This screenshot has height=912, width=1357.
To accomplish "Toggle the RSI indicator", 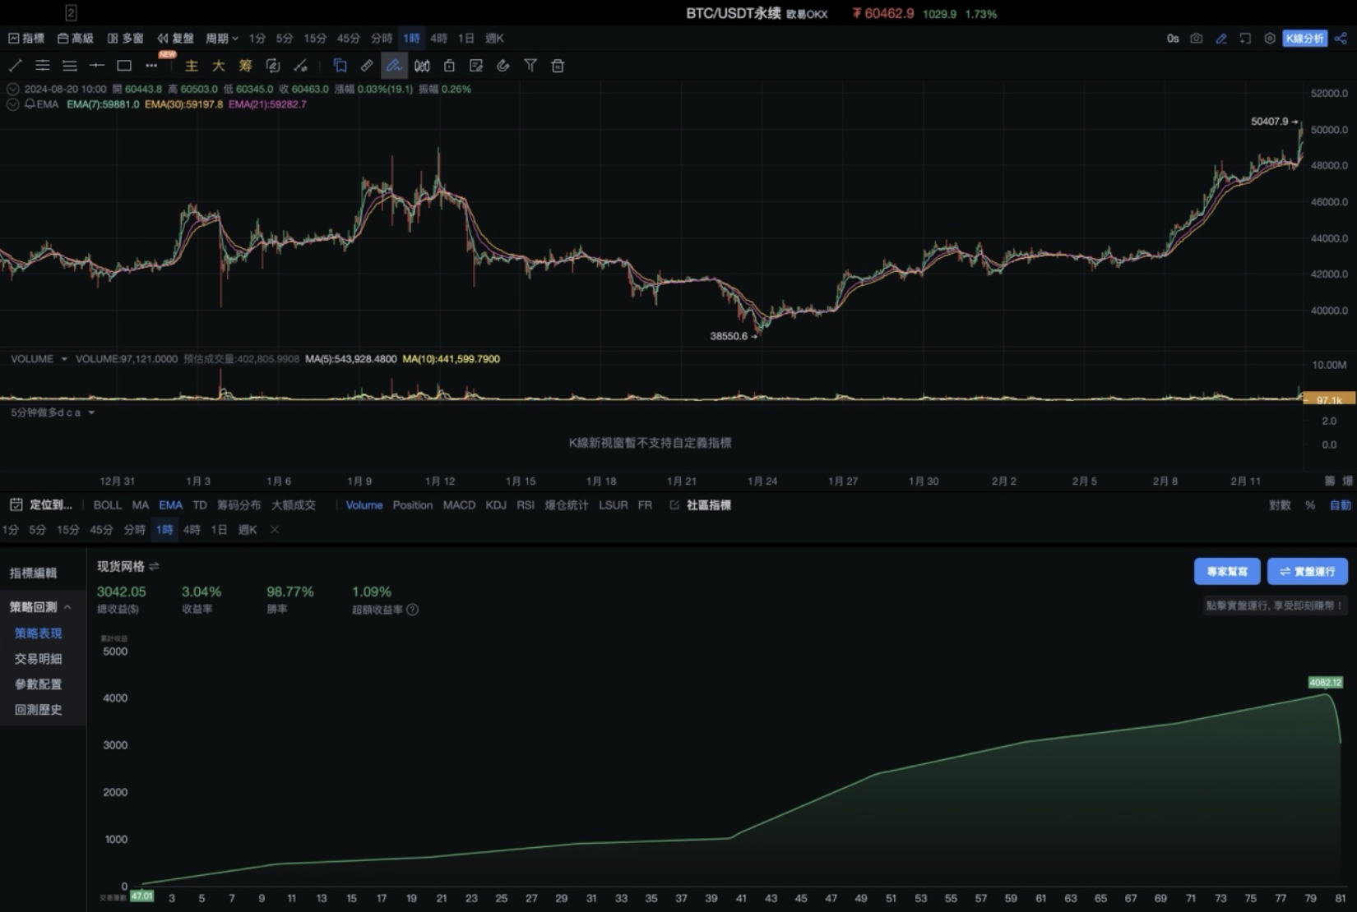I will (526, 505).
